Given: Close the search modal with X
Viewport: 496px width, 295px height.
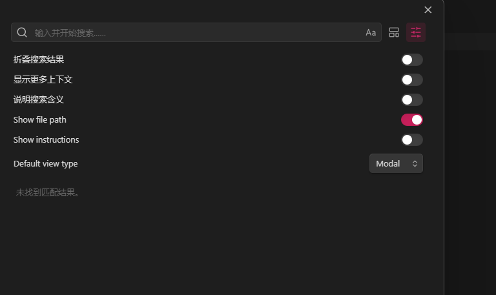Looking at the screenshot, I should pos(428,10).
